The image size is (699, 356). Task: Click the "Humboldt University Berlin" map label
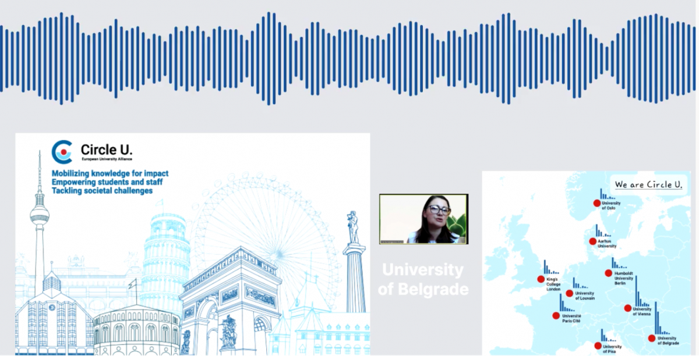pyautogui.click(x=624, y=278)
